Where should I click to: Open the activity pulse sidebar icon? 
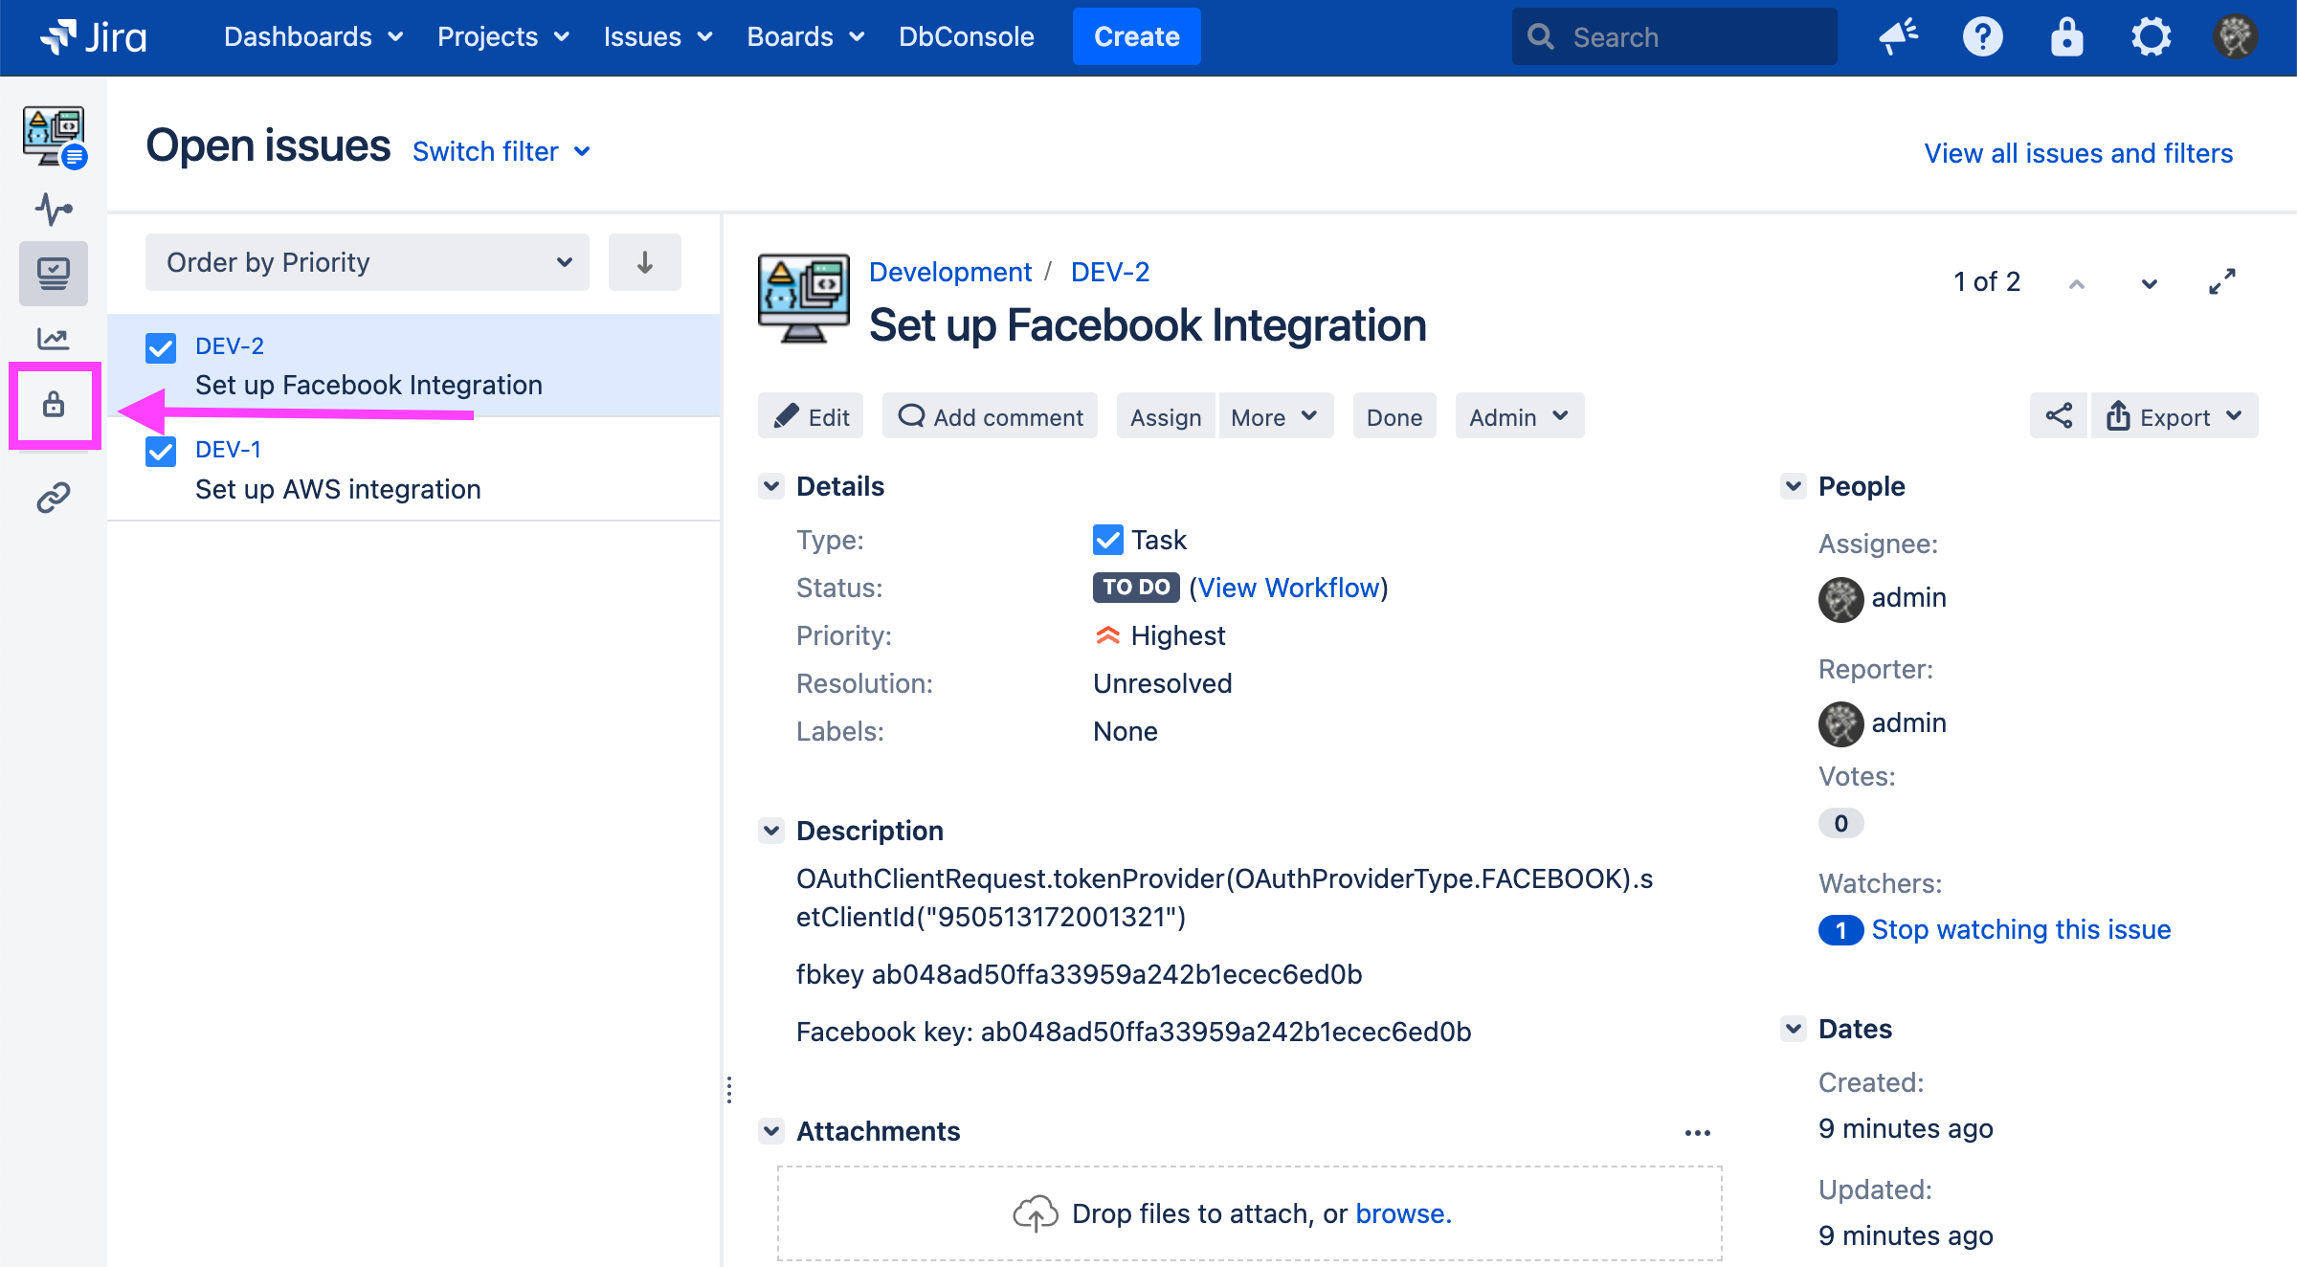(54, 208)
